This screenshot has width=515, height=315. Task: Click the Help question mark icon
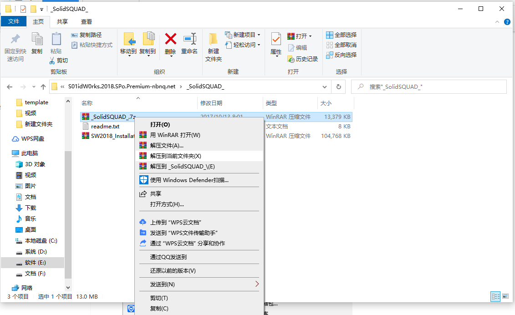[x=507, y=22]
